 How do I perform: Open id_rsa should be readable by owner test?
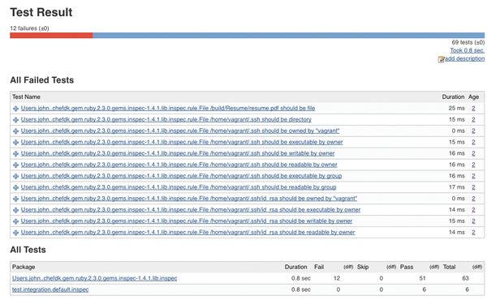(187, 232)
